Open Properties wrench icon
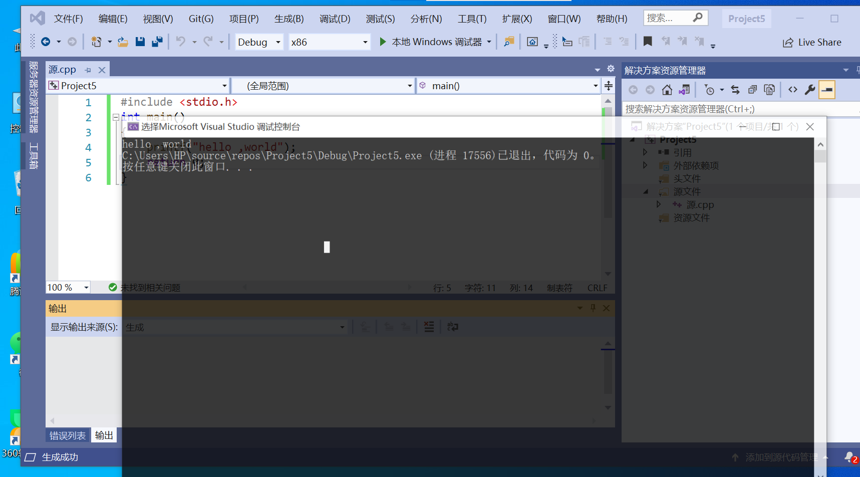The width and height of the screenshot is (860, 477). pos(809,90)
